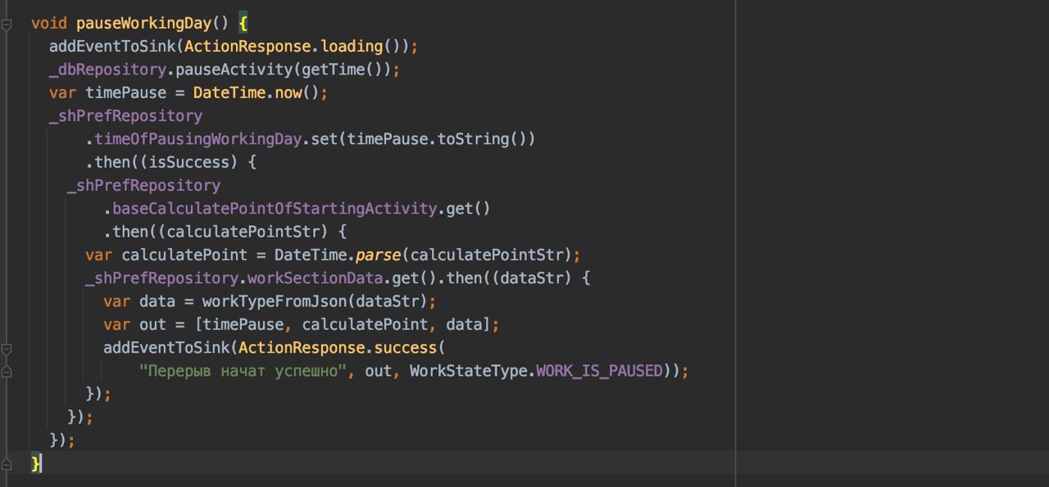Click data in the 'var data' declaration
The width and height of the screenshot is (1049, 487).
pyautogui.click(x=157, y=301)
